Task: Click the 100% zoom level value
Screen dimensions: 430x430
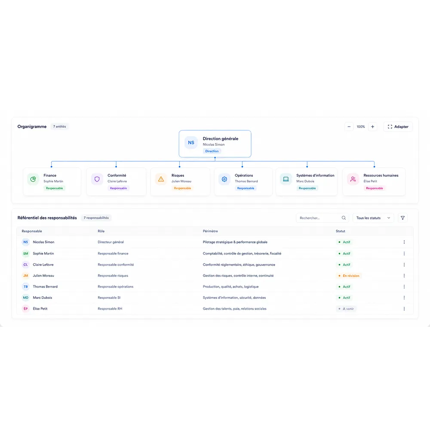Action: (361, 127)
